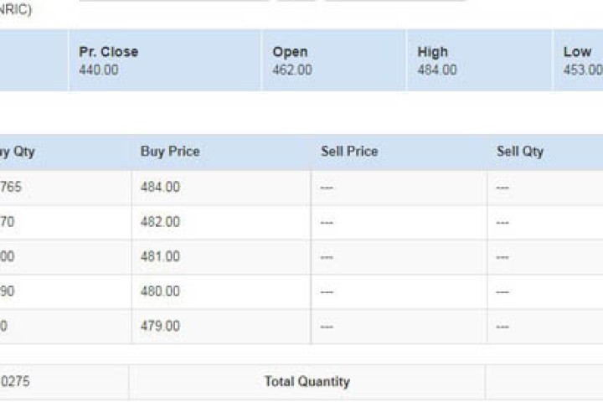Image resolution: width=603 pixels, height=402 pixels.
Task: Click the Low label in summary bar
Action: (x=578, y=52)
